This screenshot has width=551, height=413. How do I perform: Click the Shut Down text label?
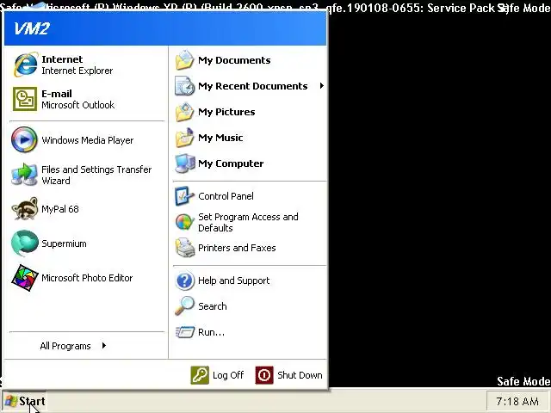pyautogui.click(x=300, y=375)
